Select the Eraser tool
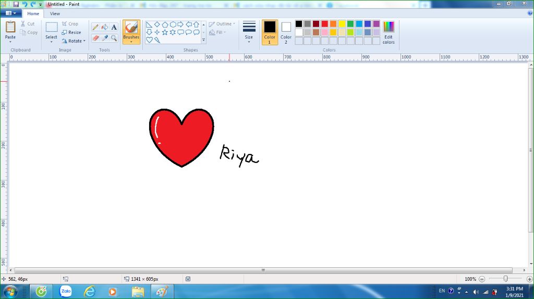The image size is (534, 299). pyautogui.click(x=96, y=38)
